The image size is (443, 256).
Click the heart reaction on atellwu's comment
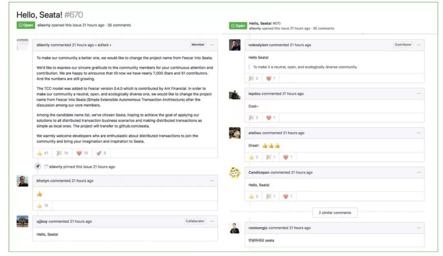tap(288, 157)
